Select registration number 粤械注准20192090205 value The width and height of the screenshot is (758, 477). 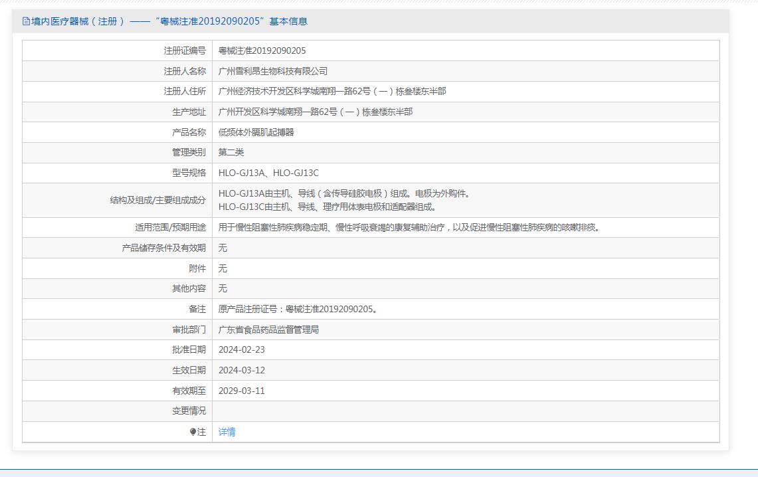[262, 50]
